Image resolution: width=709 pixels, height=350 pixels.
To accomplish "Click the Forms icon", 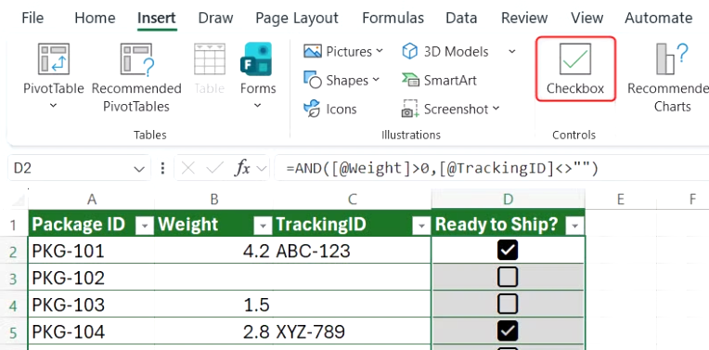I will click(256, 59).
